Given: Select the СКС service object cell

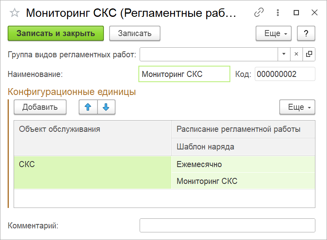Looking at the screenshot, I should (x=92, y=172).
